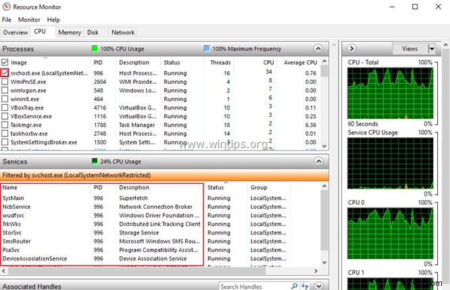Click the Processes list scroll down arrow

point(324,146)
